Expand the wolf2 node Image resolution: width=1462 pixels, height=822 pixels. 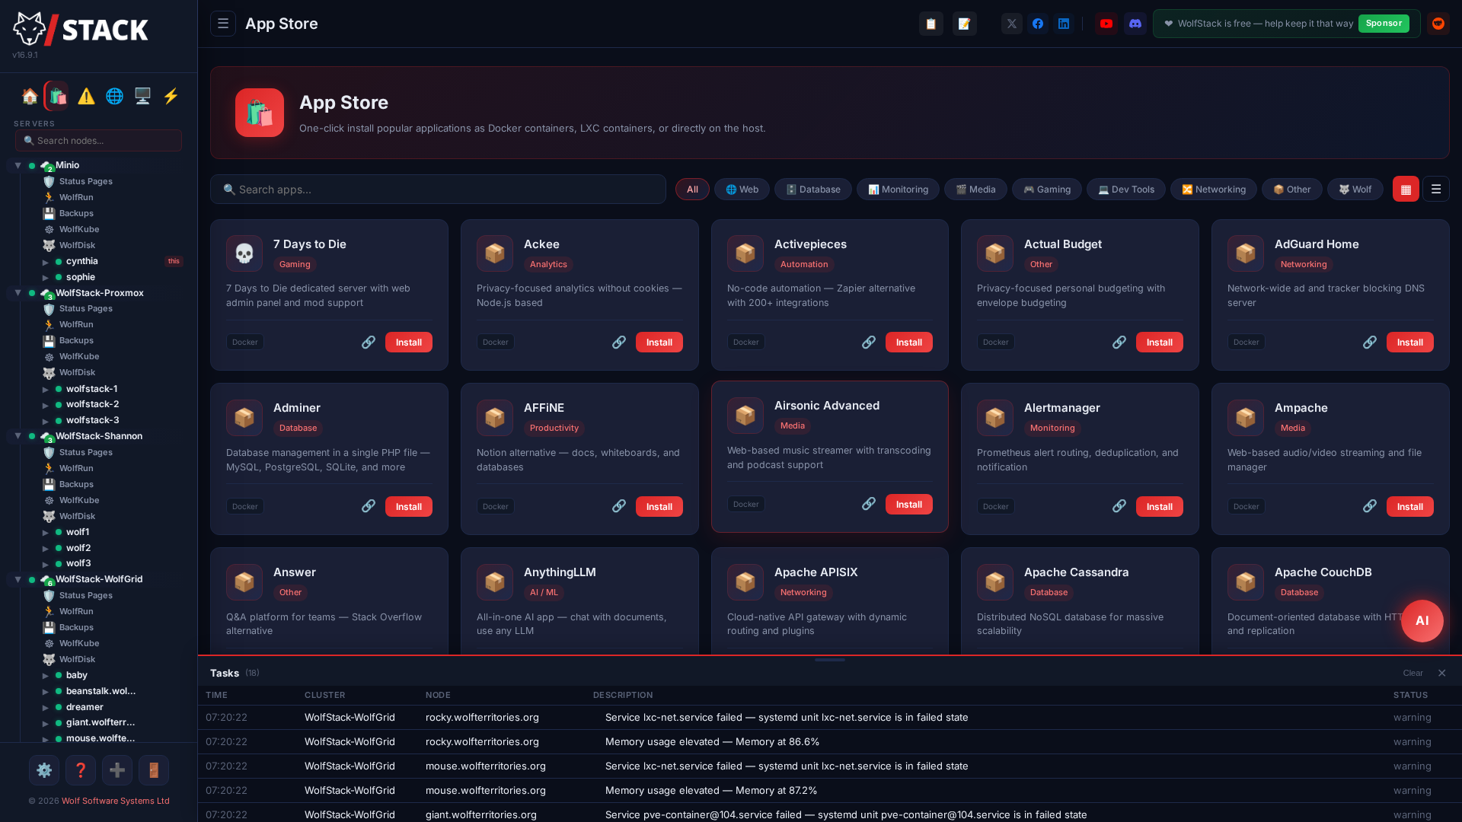coord(46,549)
